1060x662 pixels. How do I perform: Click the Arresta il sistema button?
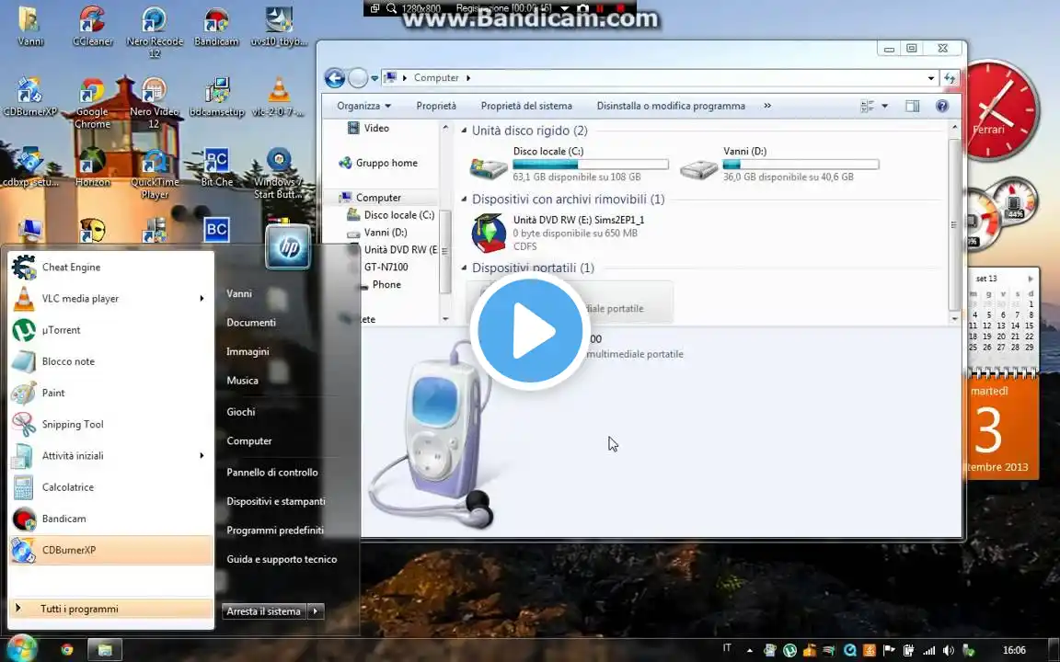pyautogui.click(x=264, y=611)
